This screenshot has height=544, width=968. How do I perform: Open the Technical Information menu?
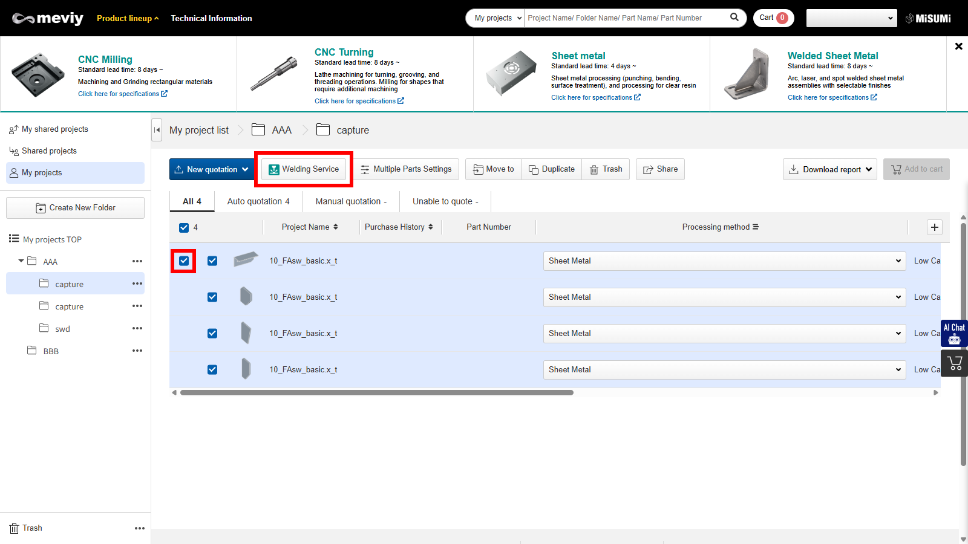point(211,18)
